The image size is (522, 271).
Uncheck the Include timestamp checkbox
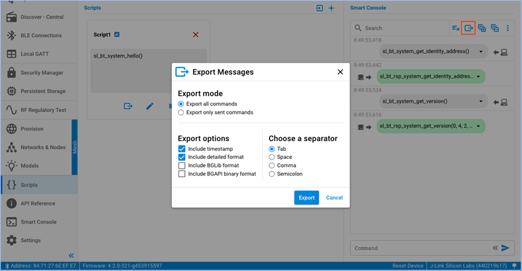182,149
